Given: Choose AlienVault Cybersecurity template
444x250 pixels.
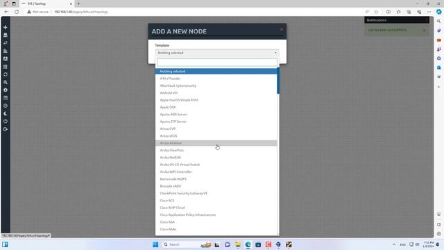Looking at the screenshot, I should coord(216,85).
